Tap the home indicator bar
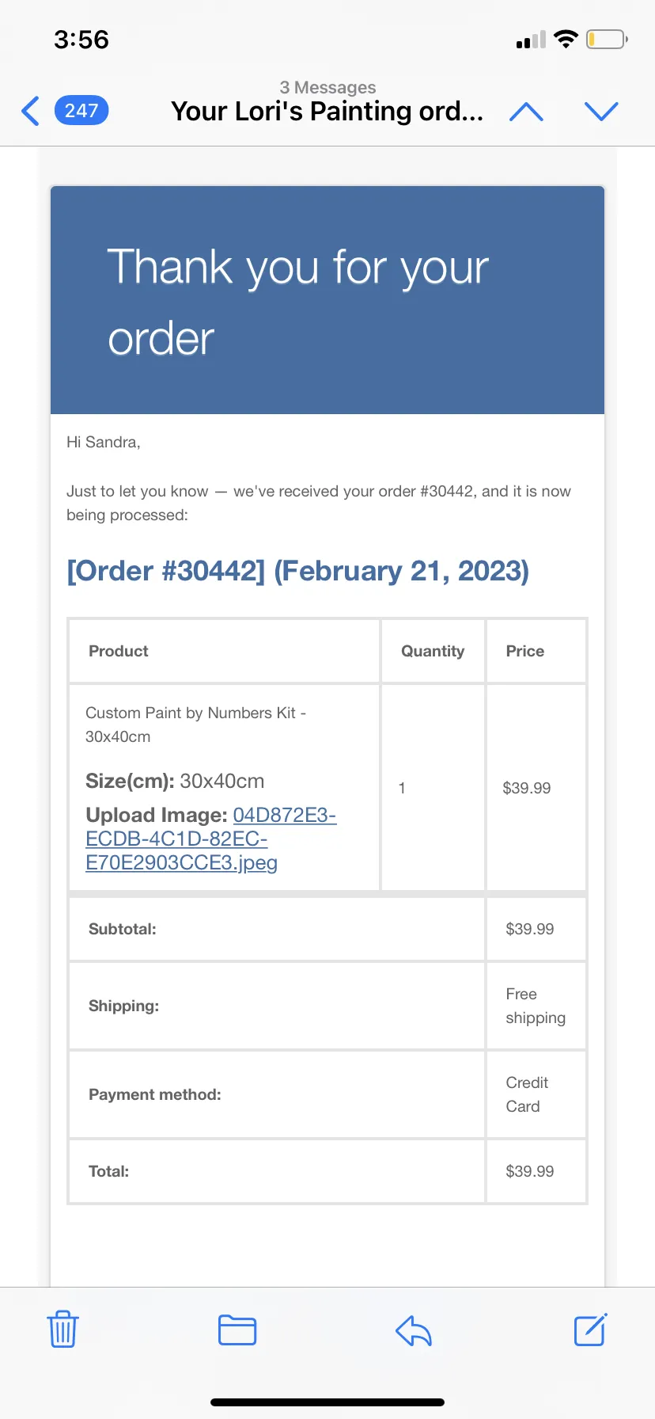Screen dimensions: 655x1419 click(x=327, y=1402)
